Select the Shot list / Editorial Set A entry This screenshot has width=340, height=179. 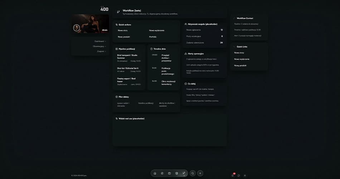tap(128, 68)
